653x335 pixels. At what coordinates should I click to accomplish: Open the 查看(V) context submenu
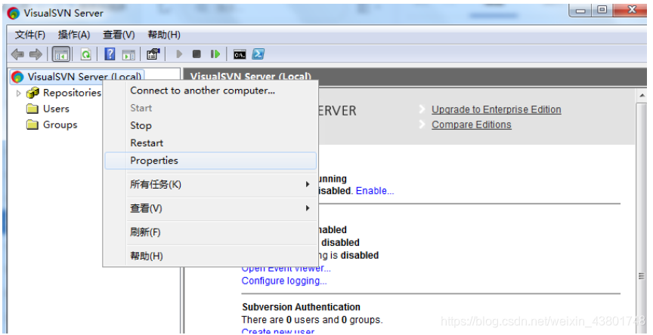210,208
